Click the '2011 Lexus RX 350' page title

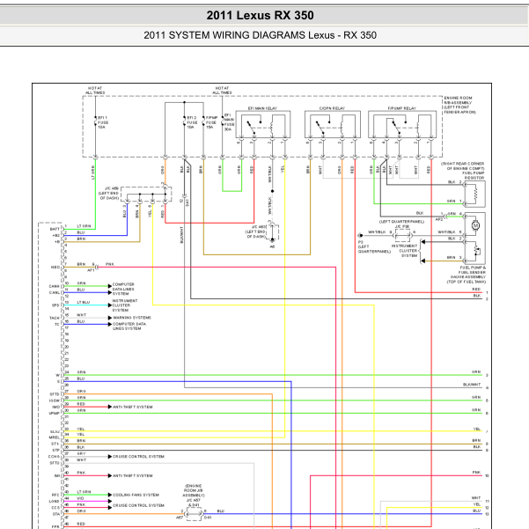260,15
